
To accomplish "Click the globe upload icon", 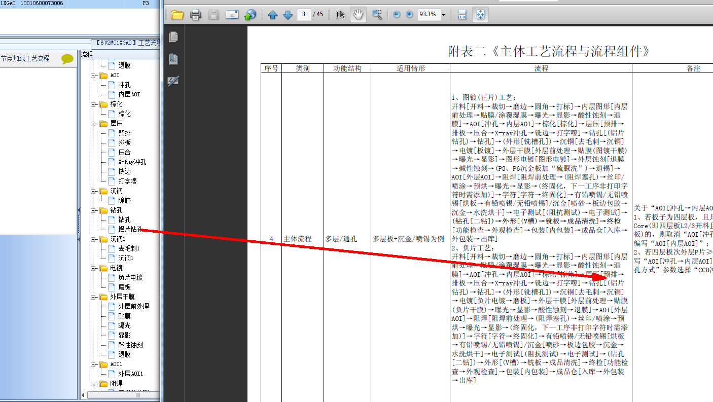I will pyautogui.click(x=250, y=15).
